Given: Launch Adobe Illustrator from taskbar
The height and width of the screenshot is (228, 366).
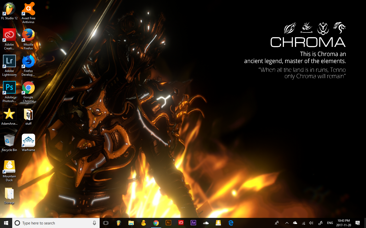Looking at the screenshot, I should [168, 223].
